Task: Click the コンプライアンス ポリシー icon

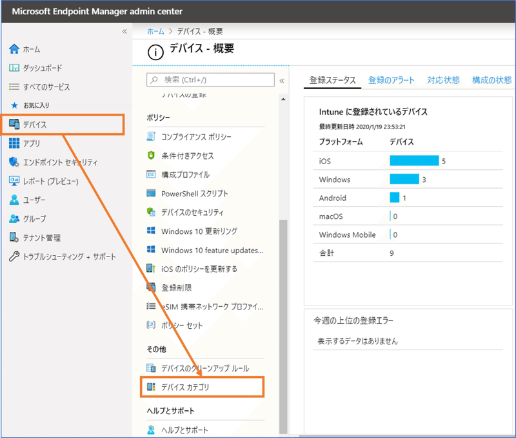Action: (151, 136)
